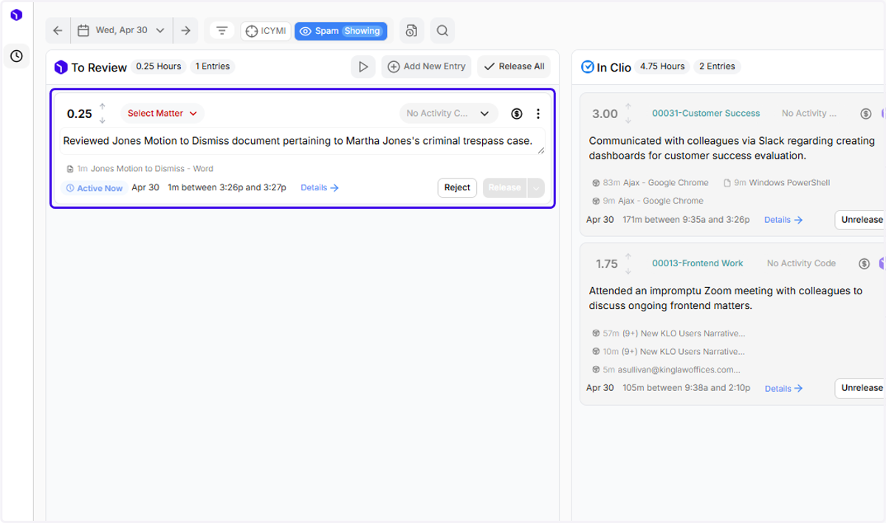Toggle Spam Showing visibility
The image size is (886, 523).
[x=341, y=31]
